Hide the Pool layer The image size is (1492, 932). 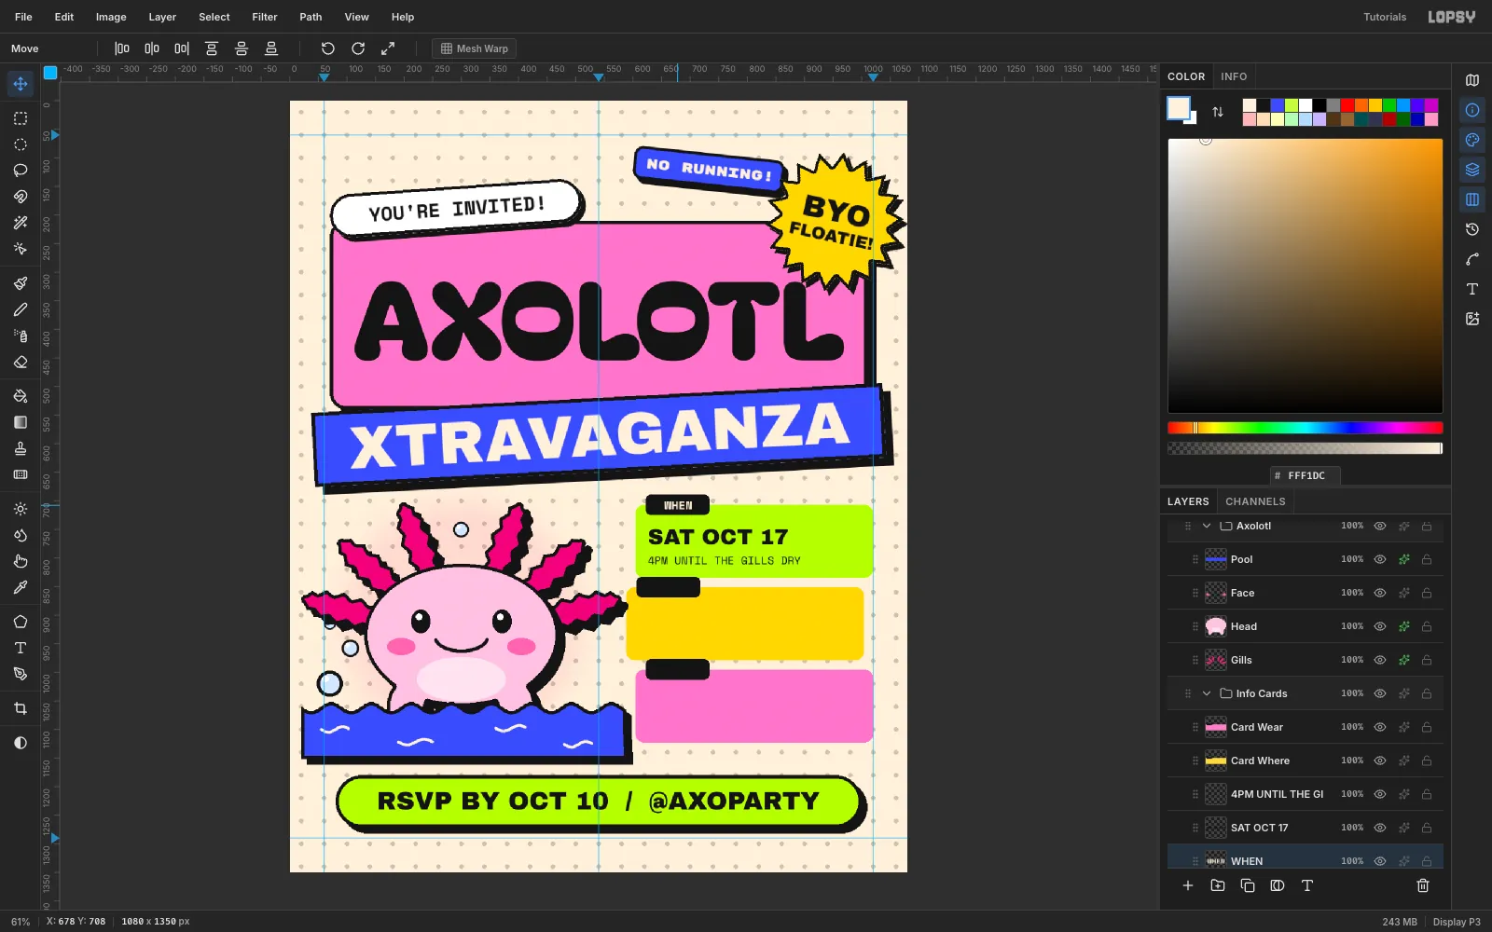pyautogui.click(x=1380, y=559)
